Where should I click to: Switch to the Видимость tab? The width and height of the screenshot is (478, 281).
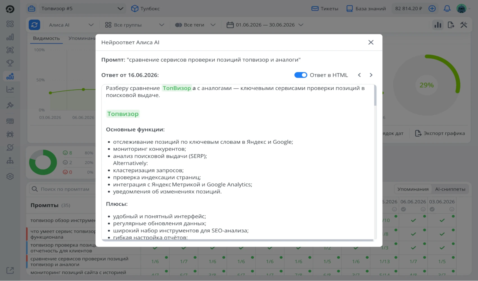[46, 38]
